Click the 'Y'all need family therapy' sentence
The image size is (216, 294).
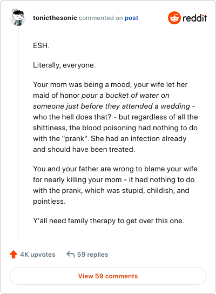109,221
